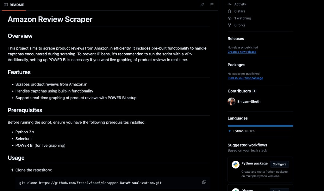Open the Packages heading link
324x191 pixels.
tap(236, 65)
